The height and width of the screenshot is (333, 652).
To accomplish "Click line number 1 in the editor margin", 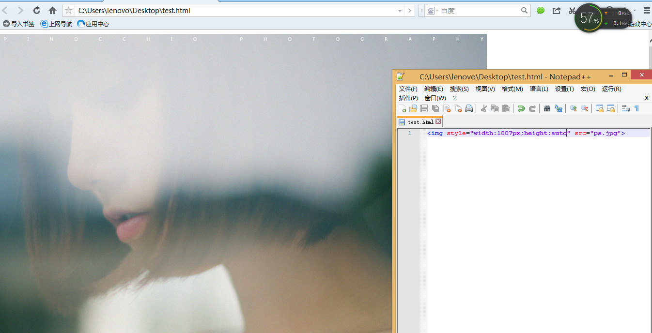I will coord(410,133).
